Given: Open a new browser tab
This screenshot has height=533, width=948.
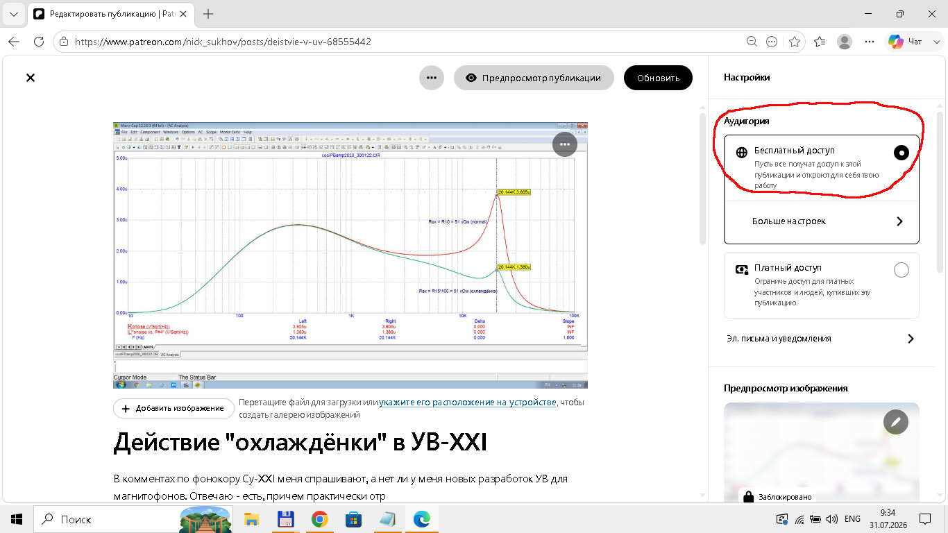Looking at the screenshot, I should click(208, 14).
